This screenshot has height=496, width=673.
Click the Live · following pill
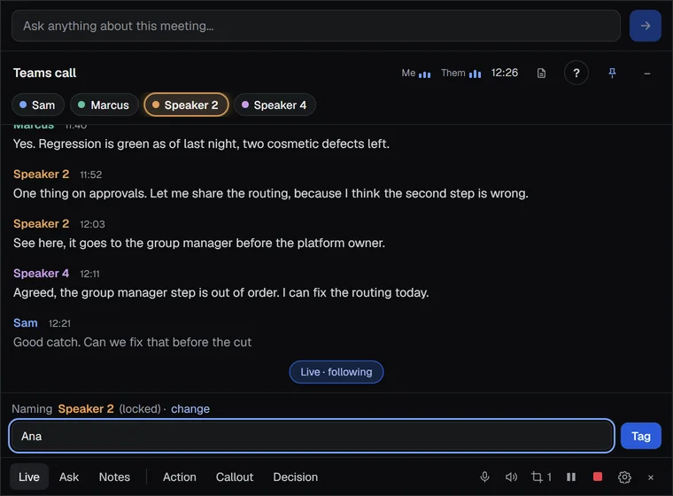tap(336, 372)
